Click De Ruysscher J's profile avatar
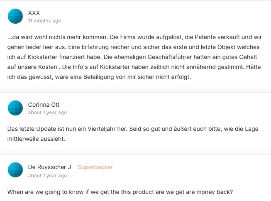The image size is (271, 201). (x=15, y=171)
